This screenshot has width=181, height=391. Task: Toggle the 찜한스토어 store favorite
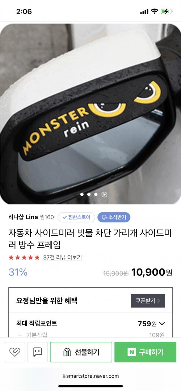(x=76, y=217)
